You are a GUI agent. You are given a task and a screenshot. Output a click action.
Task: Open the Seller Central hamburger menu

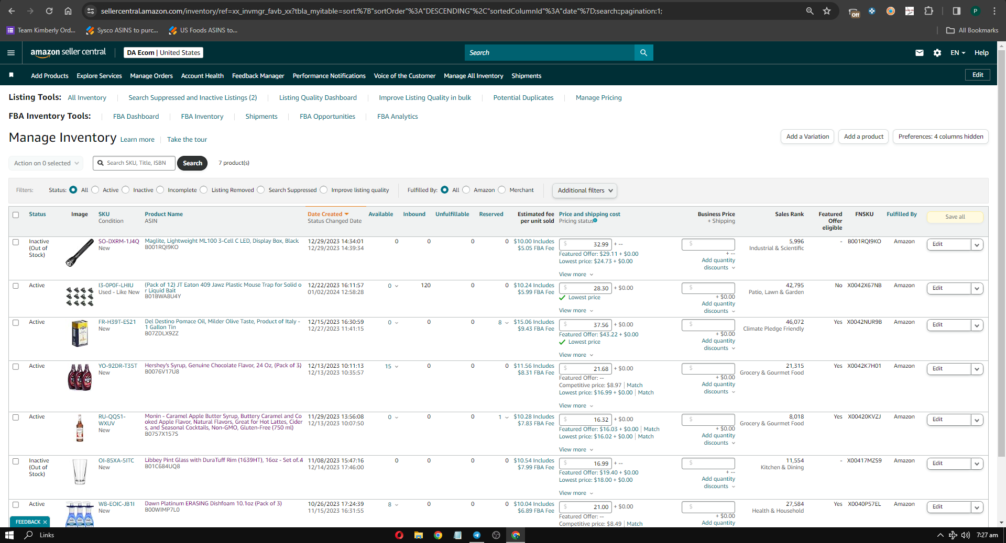coord(11,53)
